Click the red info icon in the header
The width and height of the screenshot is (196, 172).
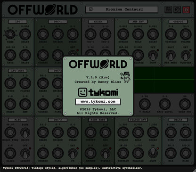point(186,9)
